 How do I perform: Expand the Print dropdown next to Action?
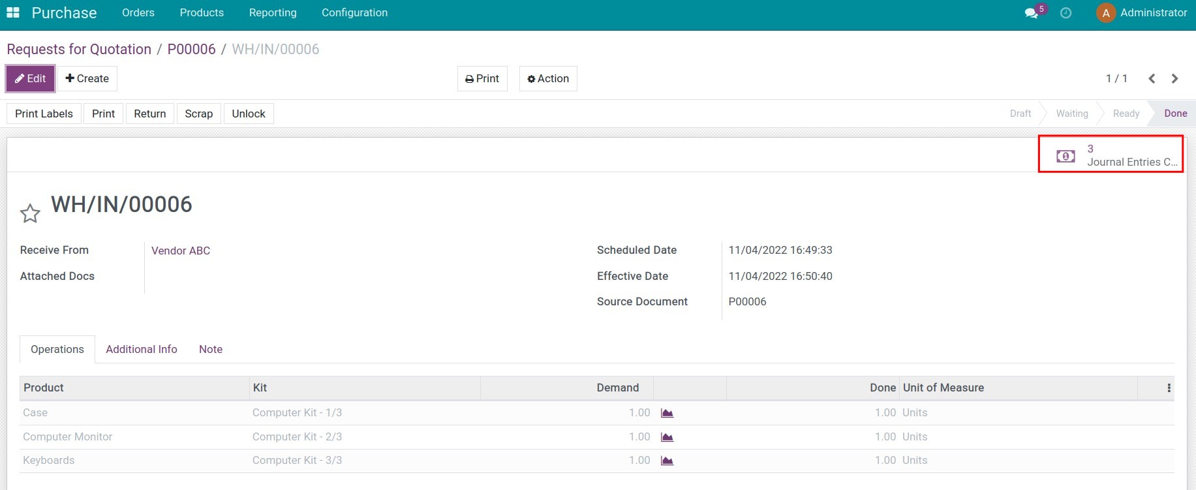[482, 79]
